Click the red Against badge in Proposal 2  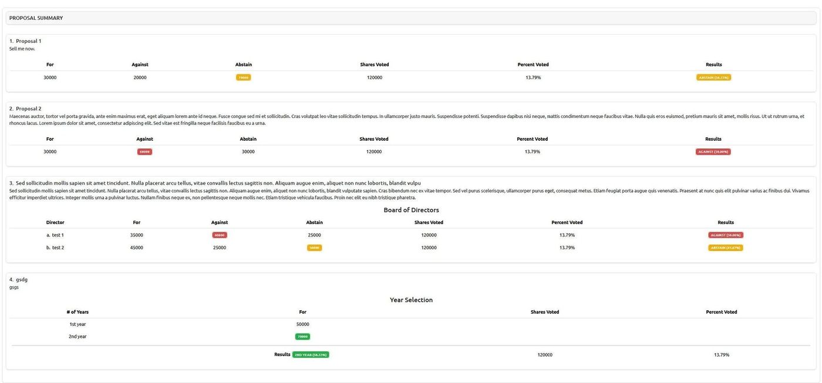click(144, 152)
